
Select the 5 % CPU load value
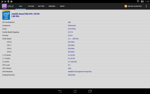(69, 65)
